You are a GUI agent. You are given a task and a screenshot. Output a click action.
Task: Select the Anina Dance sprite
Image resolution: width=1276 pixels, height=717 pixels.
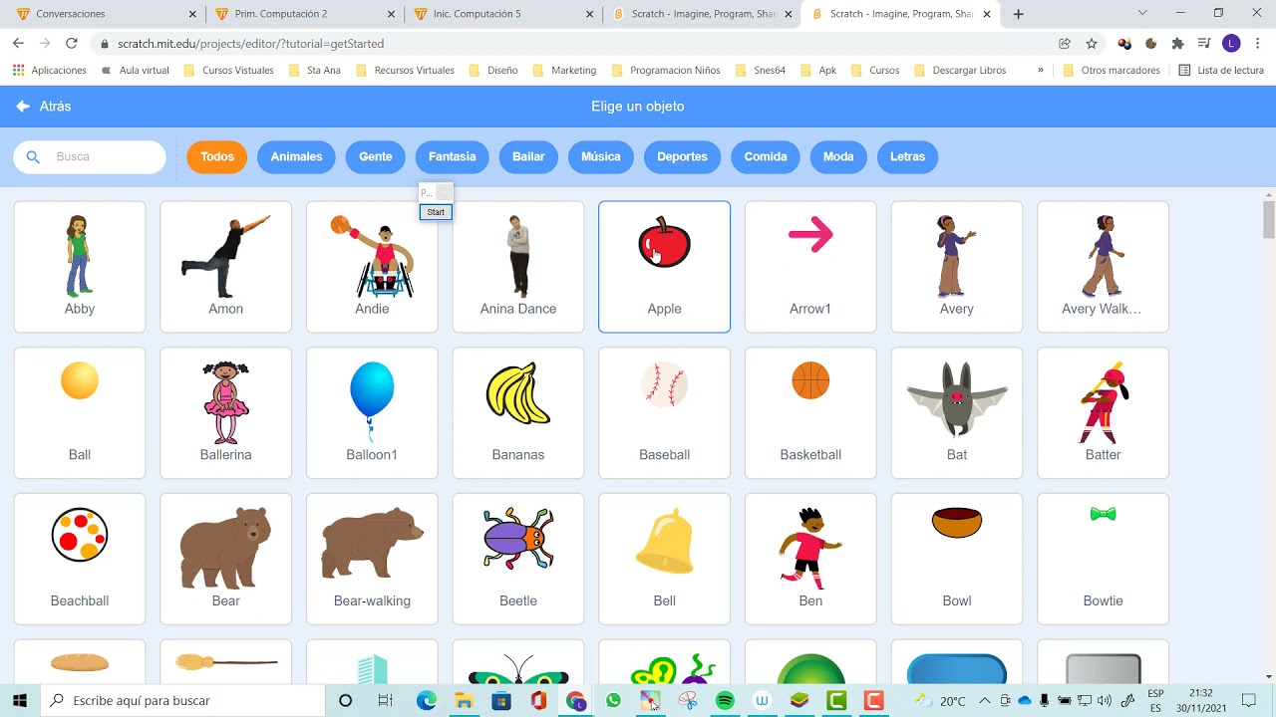click(x=518, y=267)
